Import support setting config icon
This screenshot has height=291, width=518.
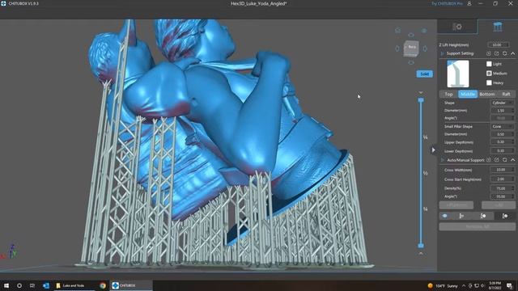click(489, 53)
